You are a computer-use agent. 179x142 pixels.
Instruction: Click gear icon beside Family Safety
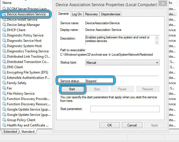[4, 83]
